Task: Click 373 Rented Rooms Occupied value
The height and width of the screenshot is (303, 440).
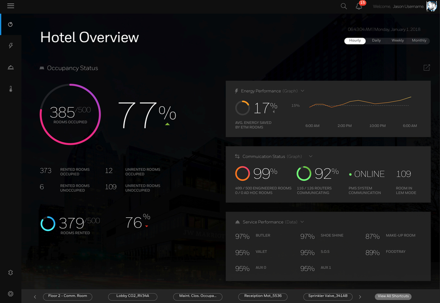Action: click(x=45, y=171)
